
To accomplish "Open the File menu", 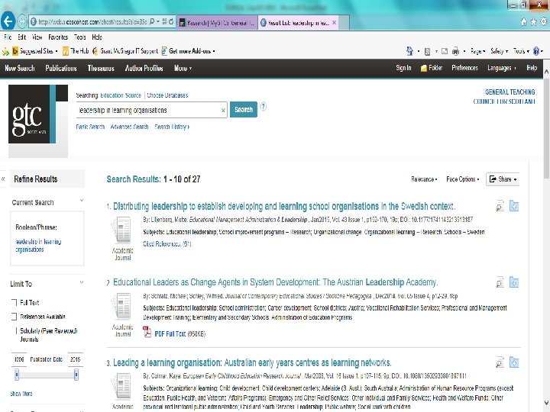I will tap(8, 37).
